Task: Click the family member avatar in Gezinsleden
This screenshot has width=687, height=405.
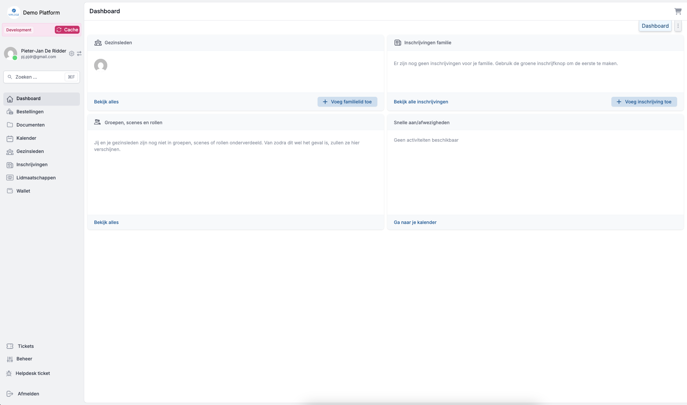Action: pos(101,65)
